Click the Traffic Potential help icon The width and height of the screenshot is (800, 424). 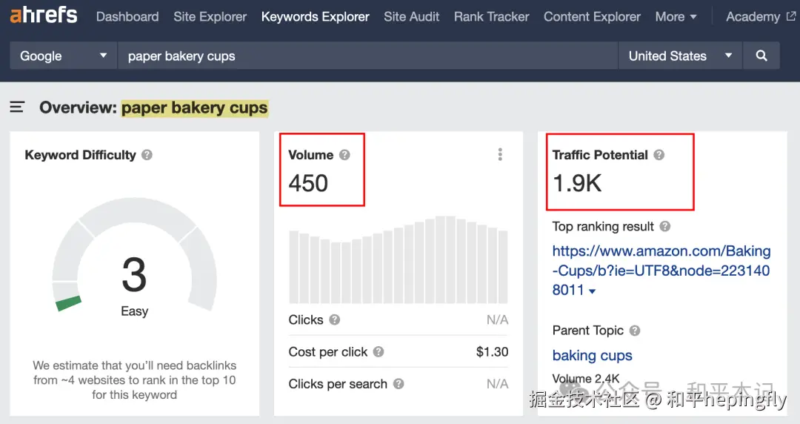(x=659, y=155)
